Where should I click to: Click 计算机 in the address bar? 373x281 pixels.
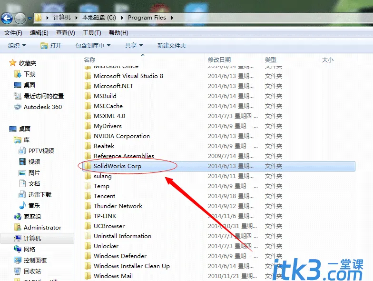click(62, 18)
